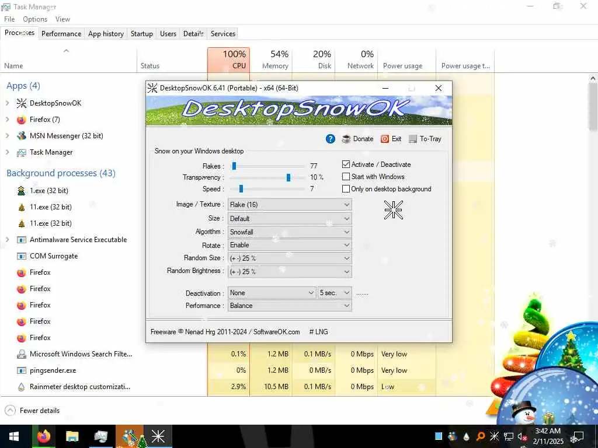598x448 pixels.
Task: Open the File menu in Task Manager
Action: point(9,19)
